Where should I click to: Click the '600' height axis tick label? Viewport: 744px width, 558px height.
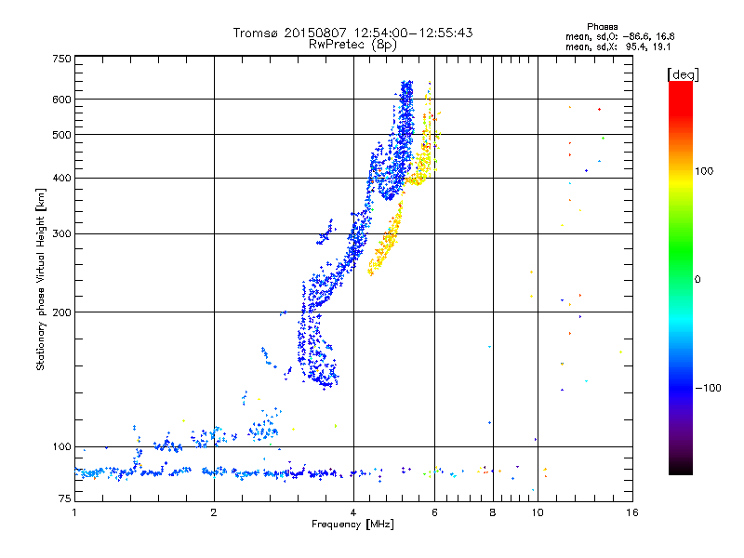[61, 100]
